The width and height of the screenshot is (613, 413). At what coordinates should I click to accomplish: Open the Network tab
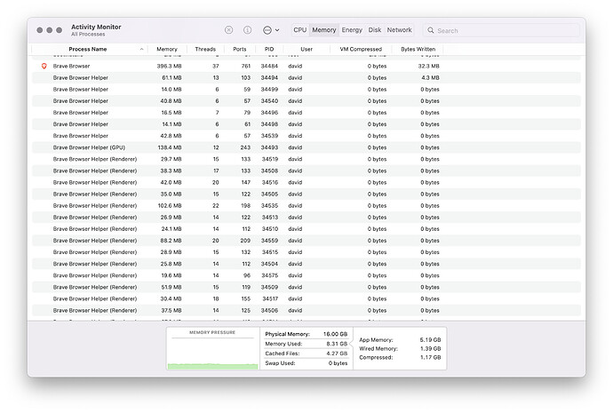pos(399,30)
